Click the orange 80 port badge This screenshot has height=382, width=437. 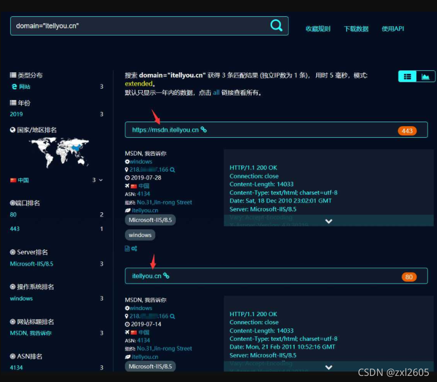click(x=409, y=277)
